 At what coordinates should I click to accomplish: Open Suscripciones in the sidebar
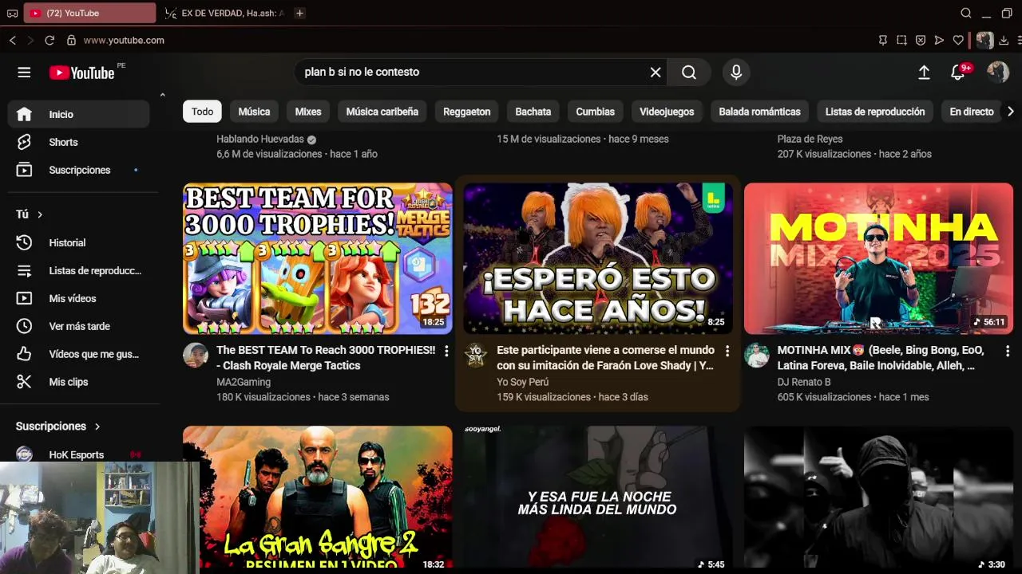[x=79, y=170]
